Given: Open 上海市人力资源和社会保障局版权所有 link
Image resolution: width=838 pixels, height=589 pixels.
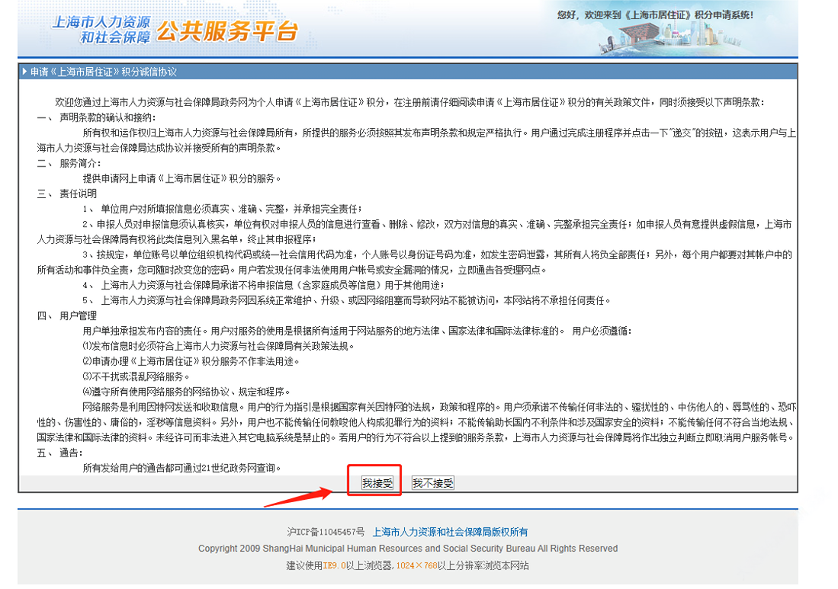Looking at the screenshot, I should coord(450,532).
